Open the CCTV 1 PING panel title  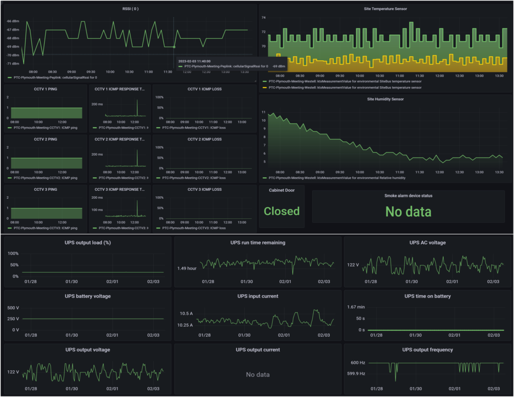point(45,89)
